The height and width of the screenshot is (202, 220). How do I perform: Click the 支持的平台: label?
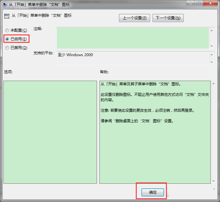point(43,53)
